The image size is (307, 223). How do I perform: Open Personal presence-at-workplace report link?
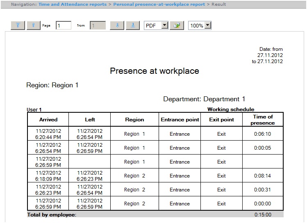(159, 5)
